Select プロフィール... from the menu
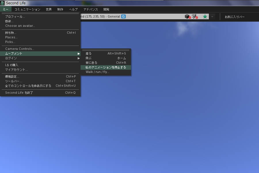Screen dimensions: 259x173 (x=40, y=16)
